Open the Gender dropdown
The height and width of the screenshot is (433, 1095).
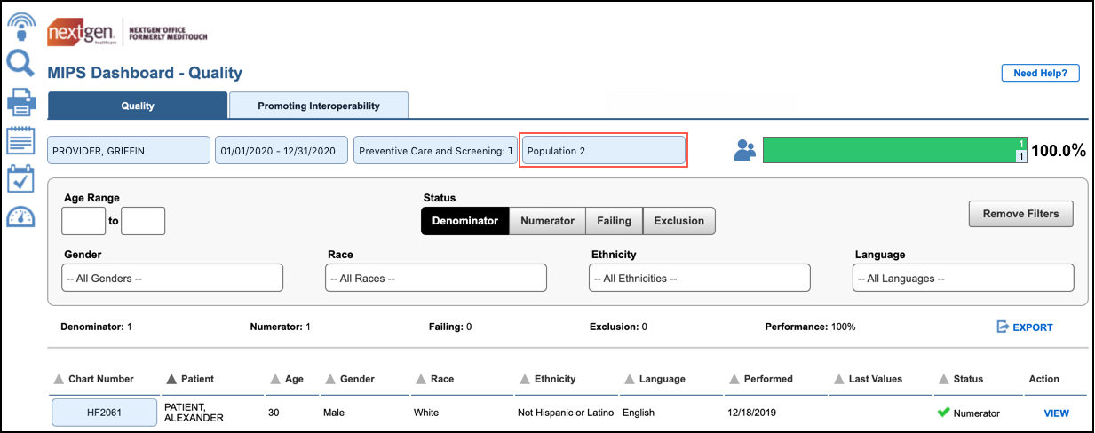click(173, 278)
